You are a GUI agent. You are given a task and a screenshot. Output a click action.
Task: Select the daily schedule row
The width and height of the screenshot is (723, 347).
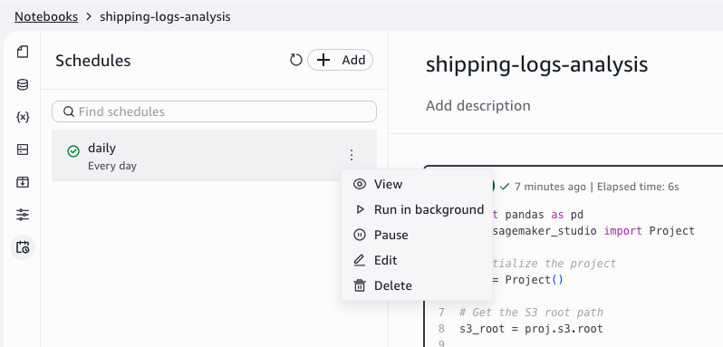(214, 155)
